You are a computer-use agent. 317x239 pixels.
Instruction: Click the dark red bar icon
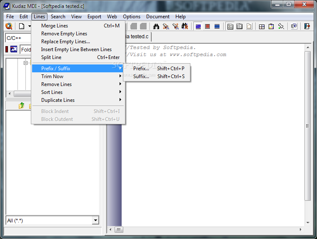[x=7, y=49]
